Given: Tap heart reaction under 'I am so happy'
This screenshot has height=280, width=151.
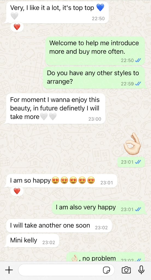Looking at the screenshot, I should [17, 191].
